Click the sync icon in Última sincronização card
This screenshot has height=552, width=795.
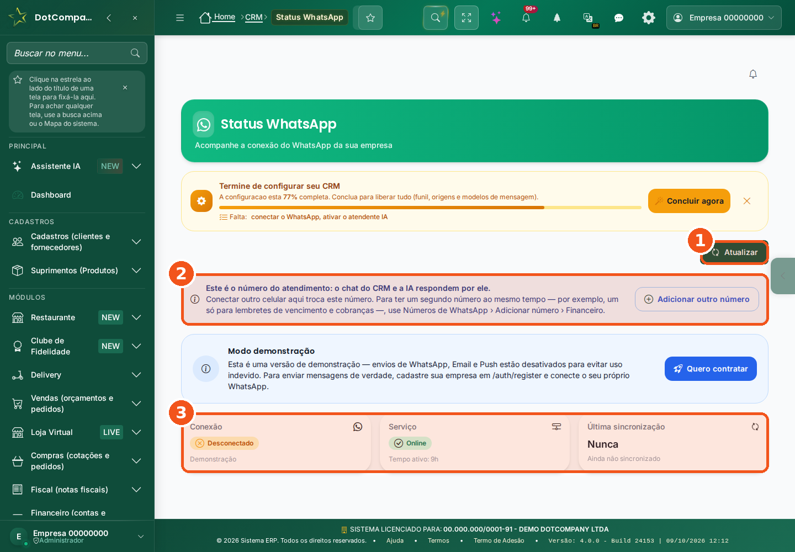pos(755,427)
